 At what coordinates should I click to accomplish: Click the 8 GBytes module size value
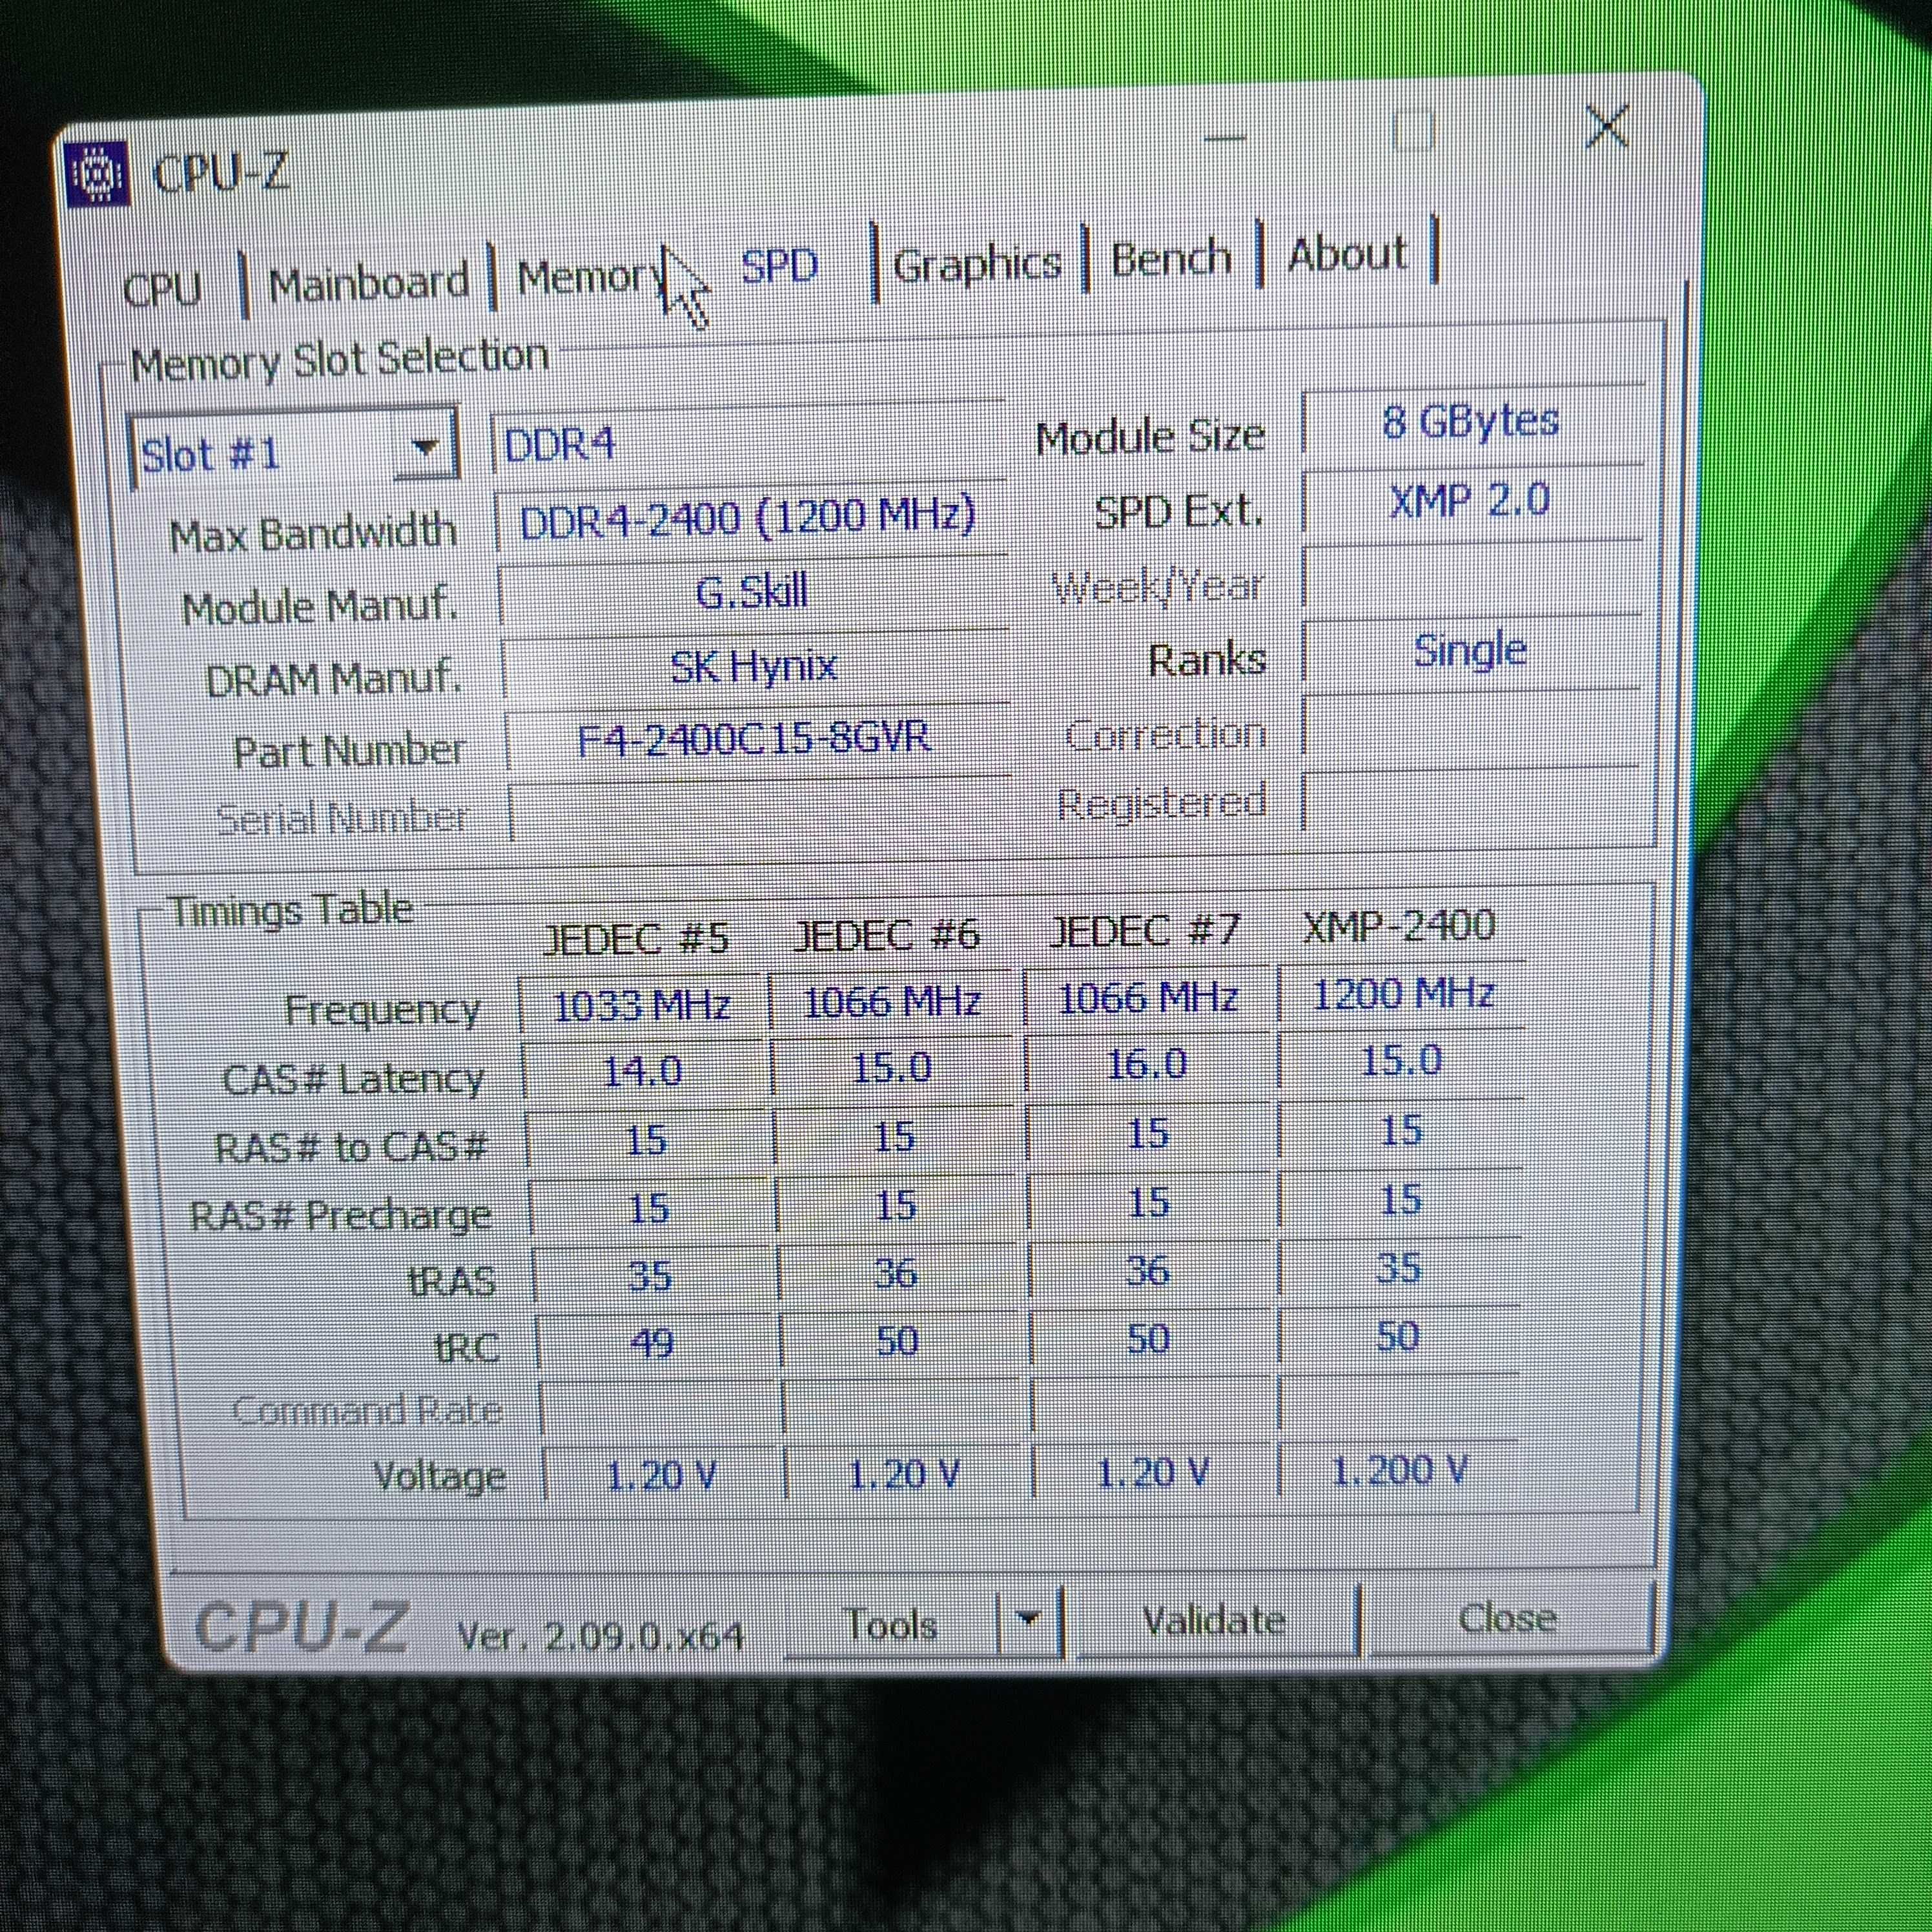pyautogui.click(x=1472, y=422)
